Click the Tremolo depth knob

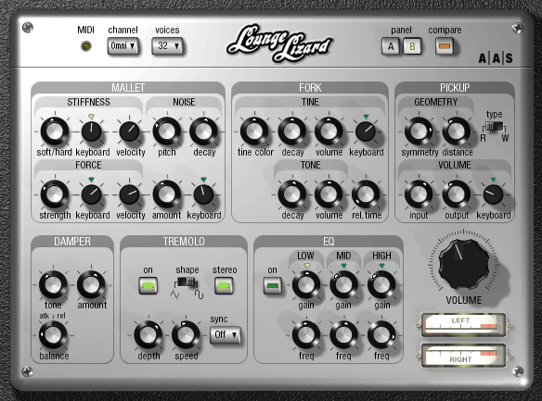coord(148,335)
